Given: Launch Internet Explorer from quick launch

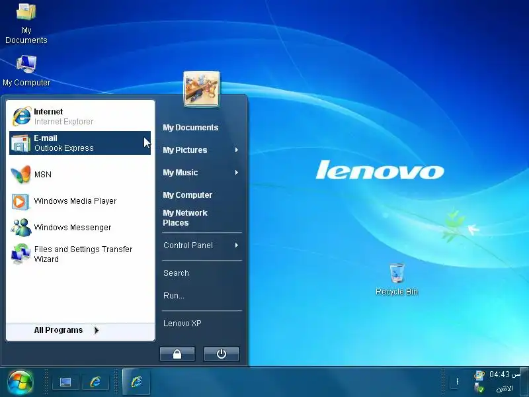Looking at the screenshot, I should pyautogui.click(x=95, y=382).
